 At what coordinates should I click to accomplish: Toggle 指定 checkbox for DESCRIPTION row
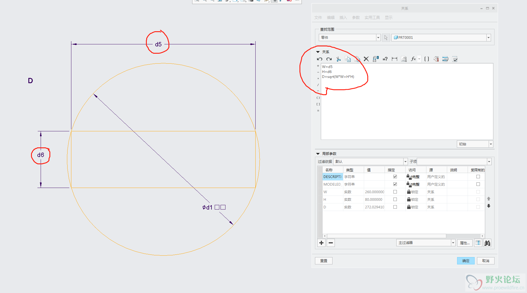pos(395,177)
